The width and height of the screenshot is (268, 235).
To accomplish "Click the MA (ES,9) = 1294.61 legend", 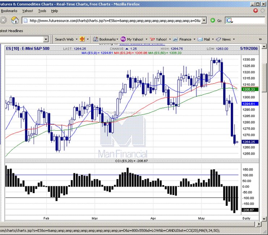I will click(97, 53).
